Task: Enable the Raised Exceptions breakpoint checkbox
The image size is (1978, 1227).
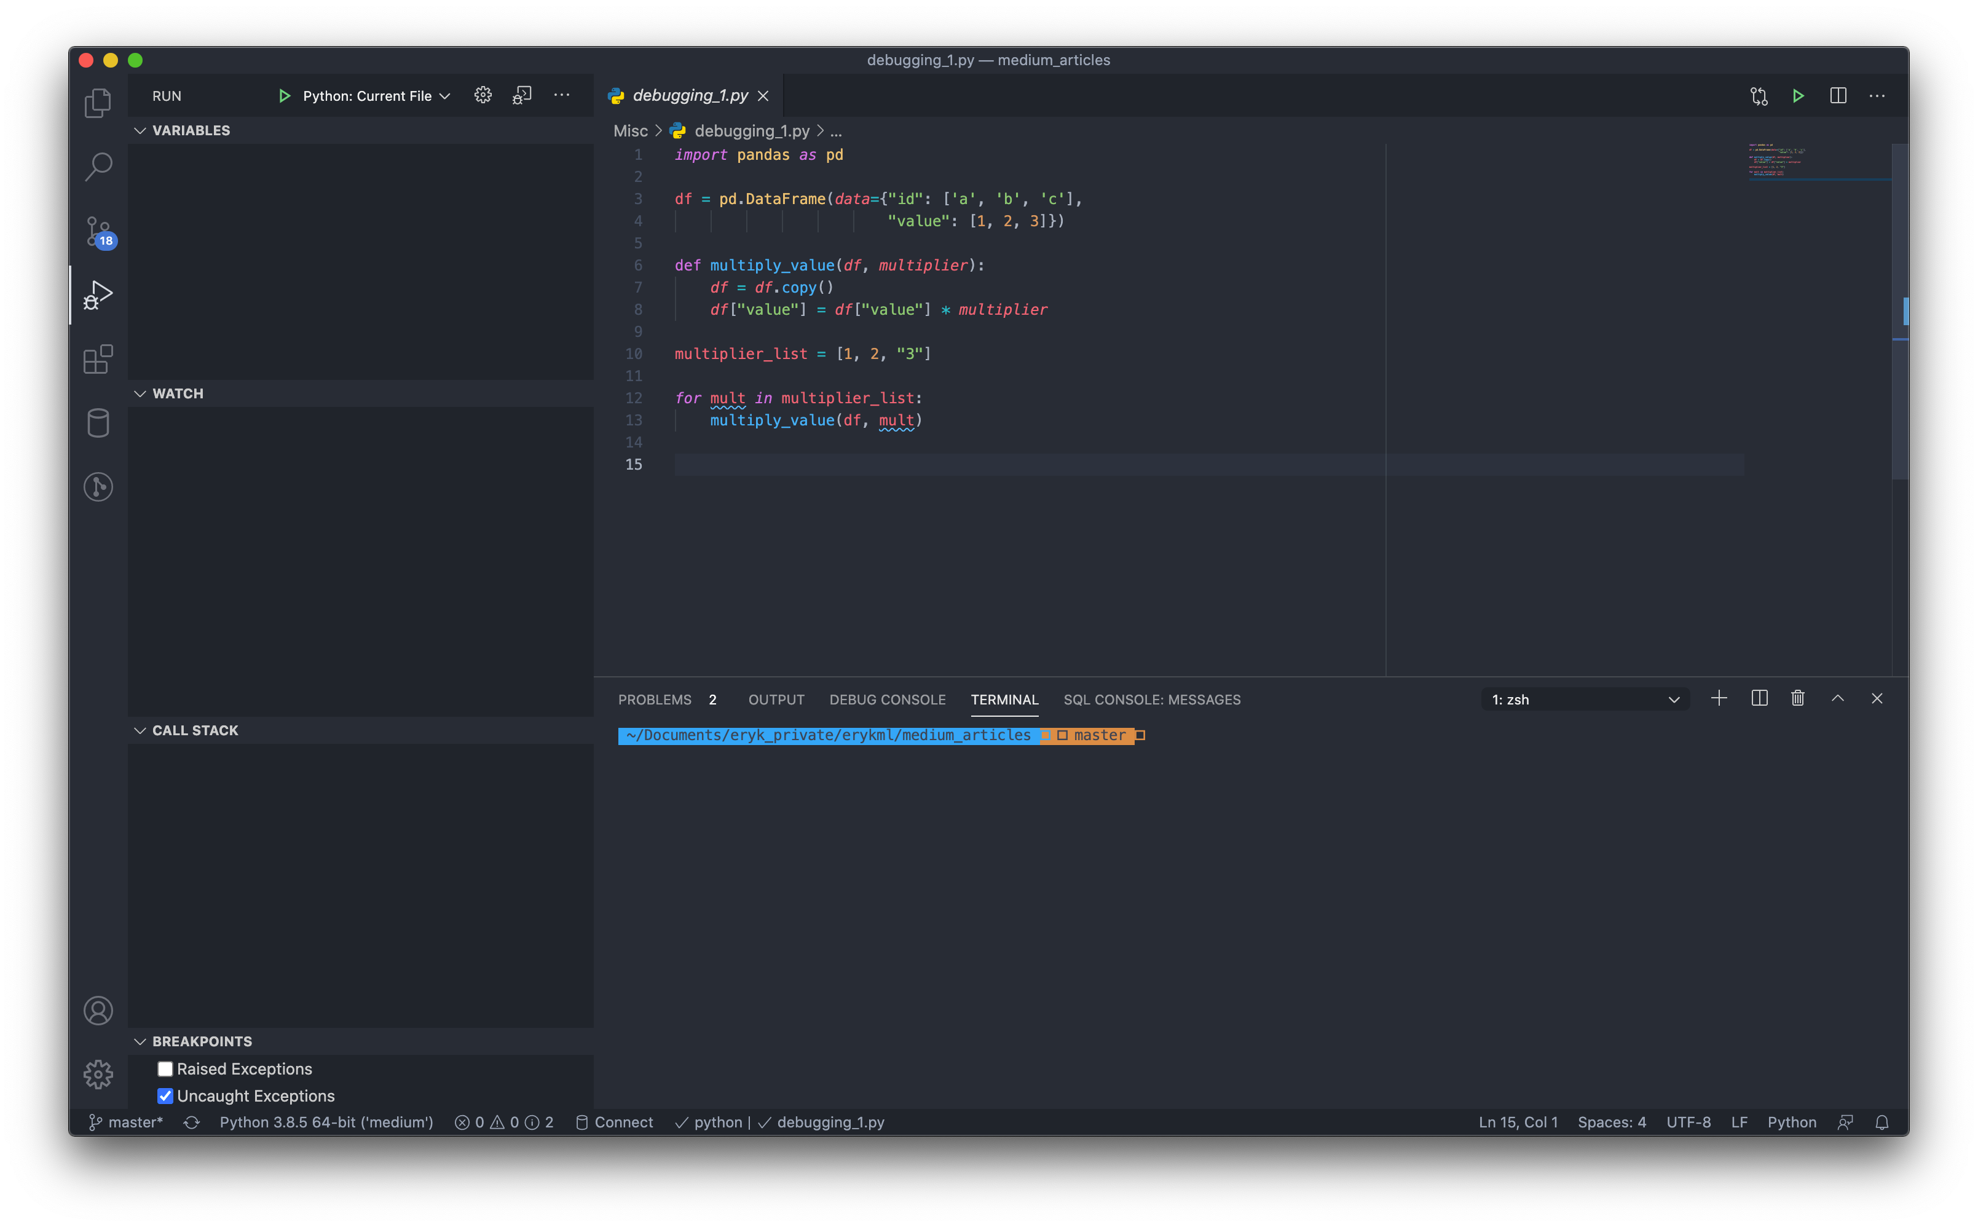Action: pos(165,1069)
